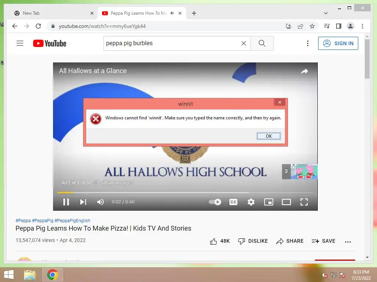Open File Explorer from the taskbar

(29, 275)
